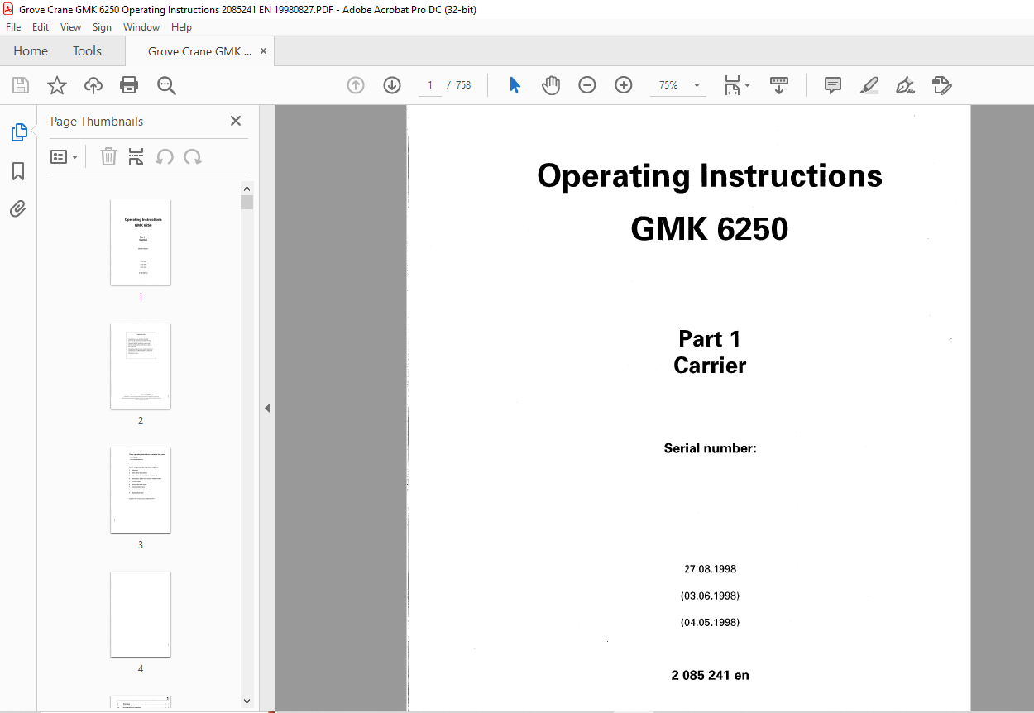Click the scrolling mode keyboard icon

click(779, 85)
